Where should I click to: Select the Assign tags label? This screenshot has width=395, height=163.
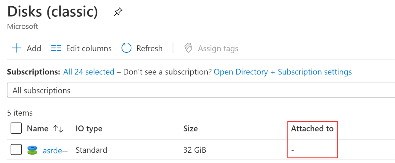[218, 48]
